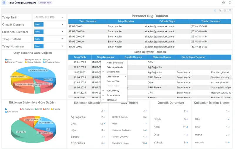Click the 15.01.2025 date cell
The image size is (235, 149).
click(x=80, y=62)
